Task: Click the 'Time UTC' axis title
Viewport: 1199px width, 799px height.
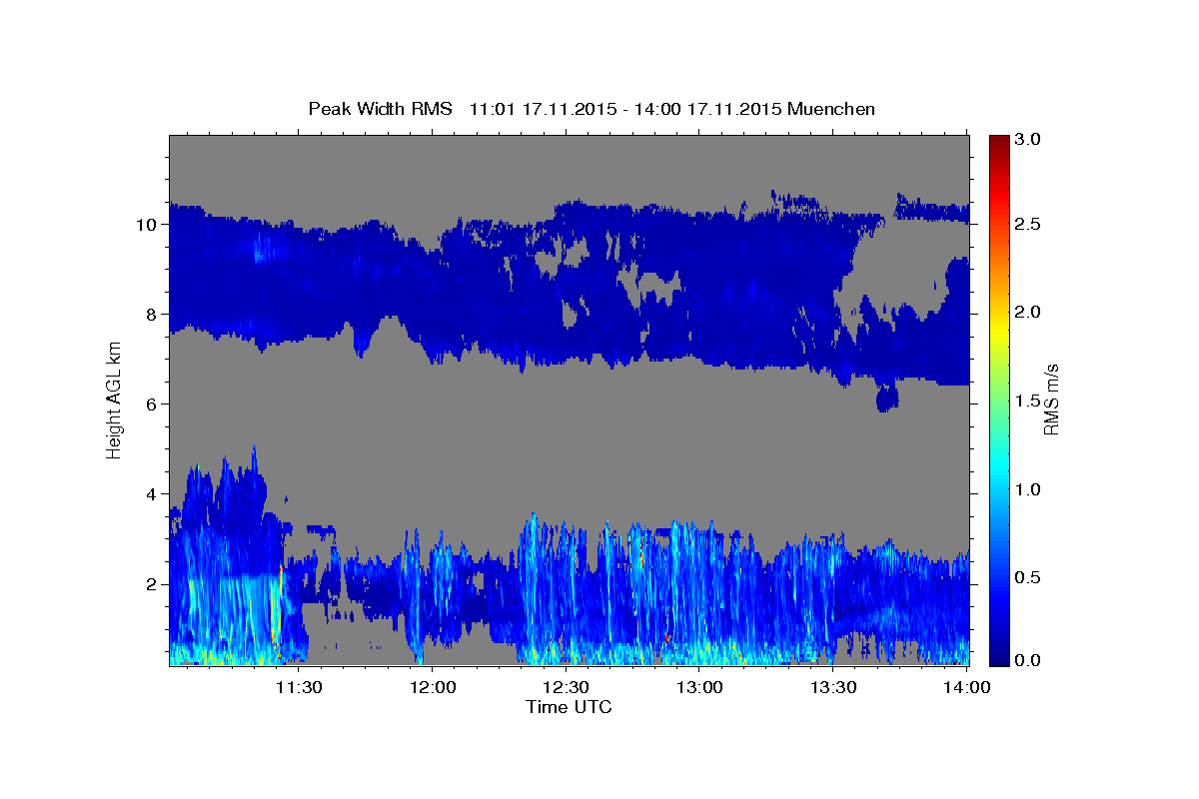Action: click(x=569, y=707)
